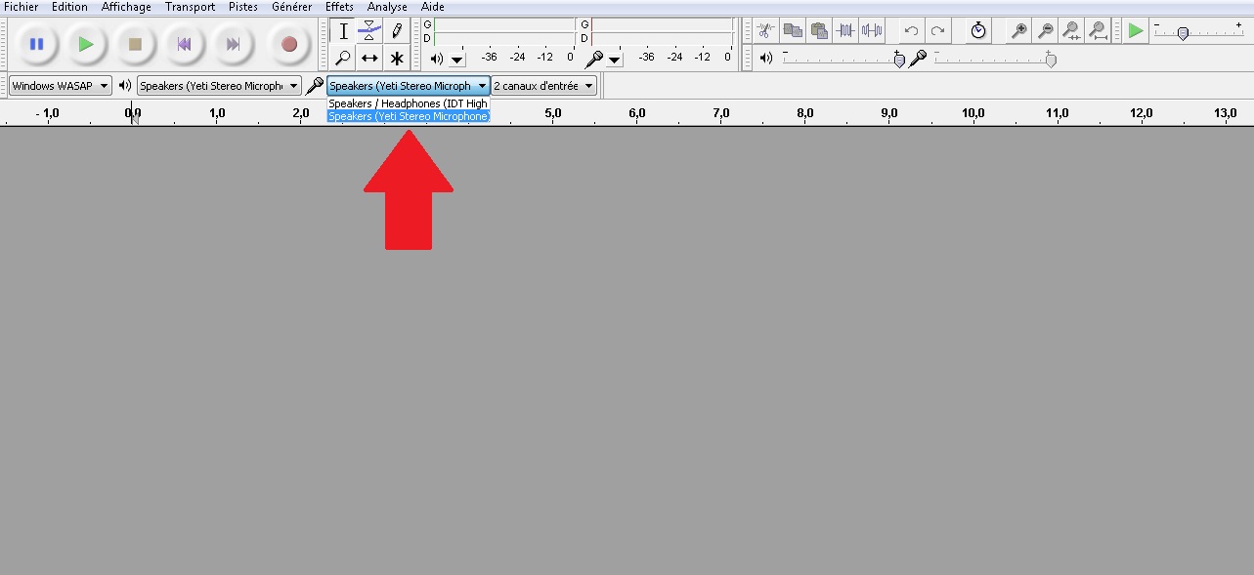Choose Speakers / Headphones (IDT High option
This screenshot has width=1254, height=575.
[x=408, y=103]
